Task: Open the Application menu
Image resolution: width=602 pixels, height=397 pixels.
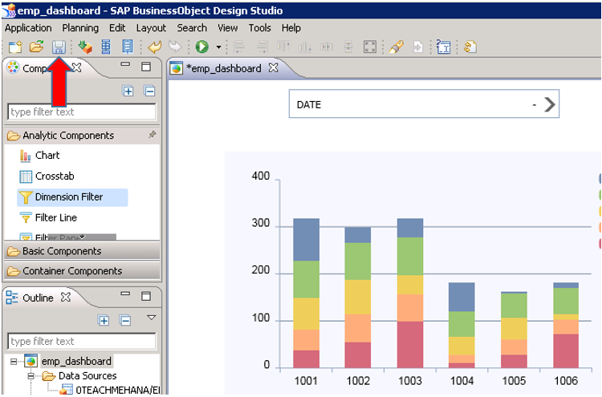Action: pyautogui.click(x=28, y=28)
